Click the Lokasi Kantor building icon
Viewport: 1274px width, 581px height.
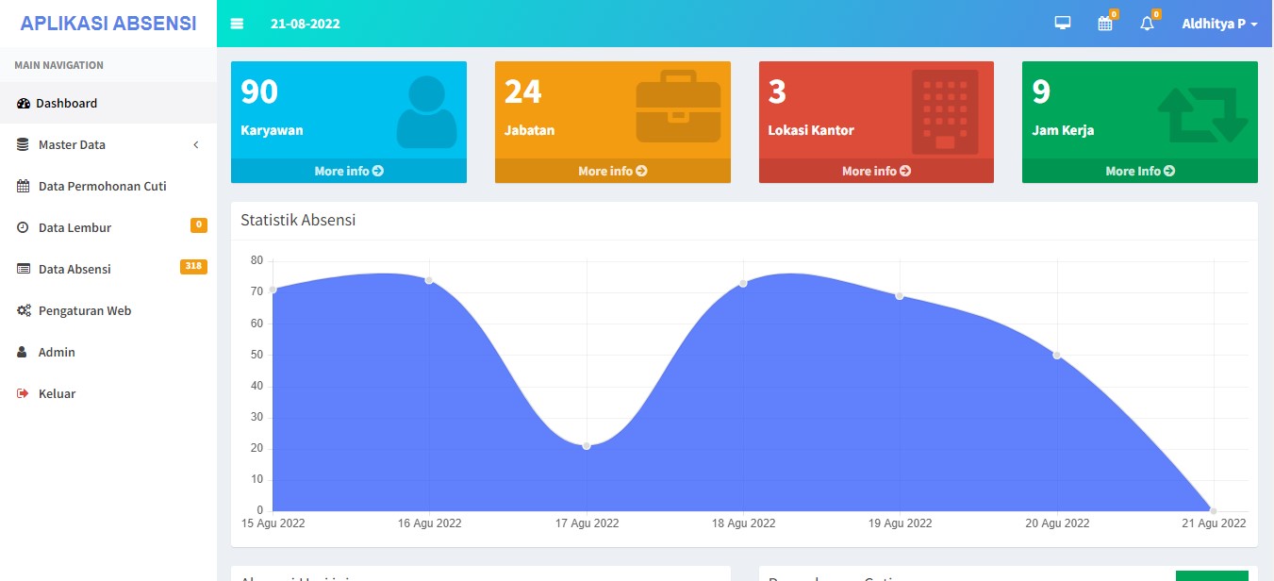point(944,112)
